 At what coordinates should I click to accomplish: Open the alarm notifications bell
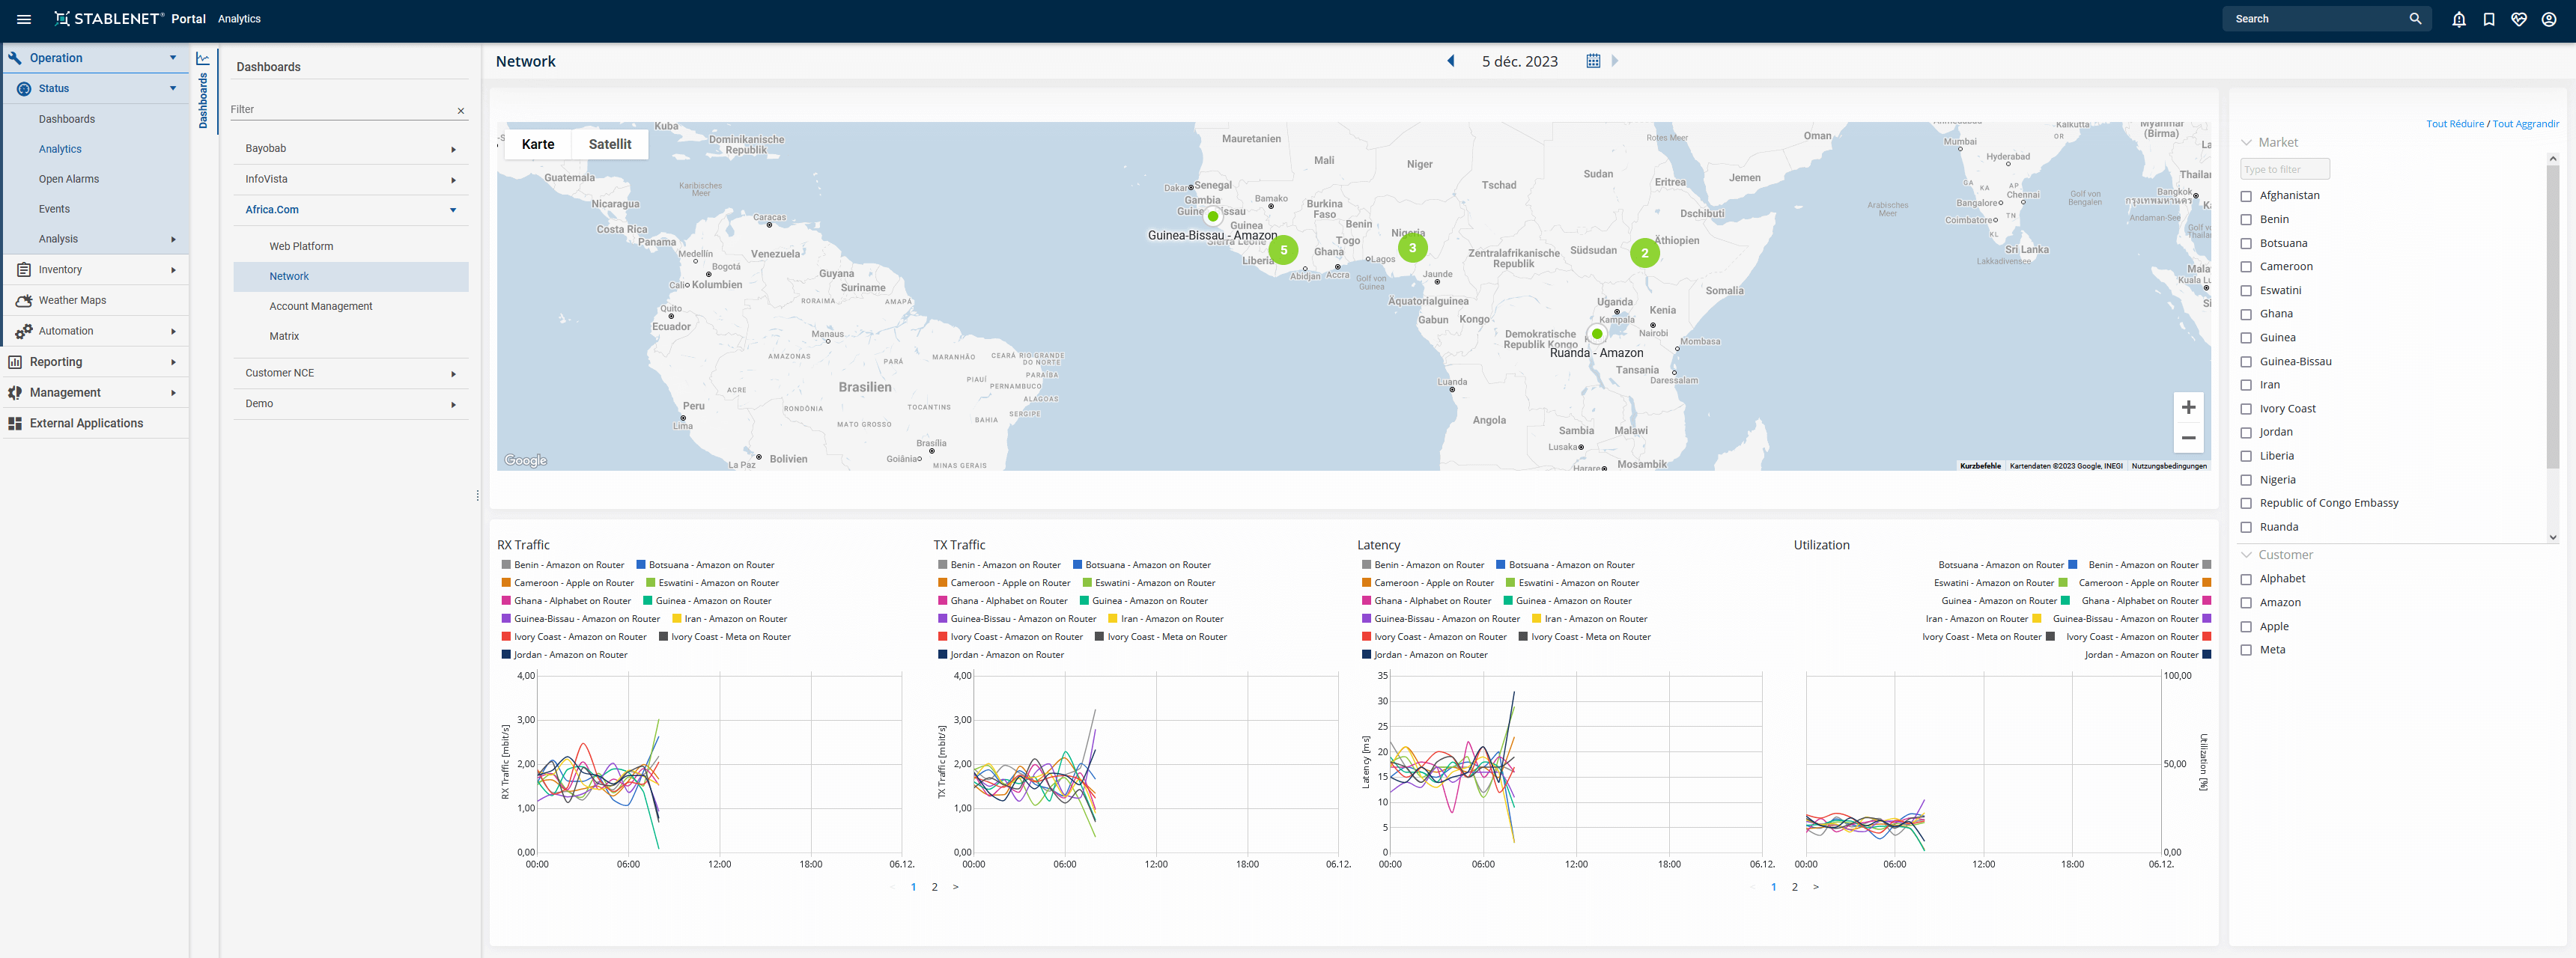pyautogui.click(x=2459, y=19)
